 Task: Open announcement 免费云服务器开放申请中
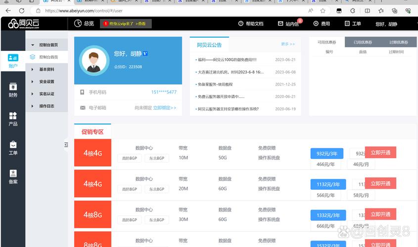coord(221,97)
